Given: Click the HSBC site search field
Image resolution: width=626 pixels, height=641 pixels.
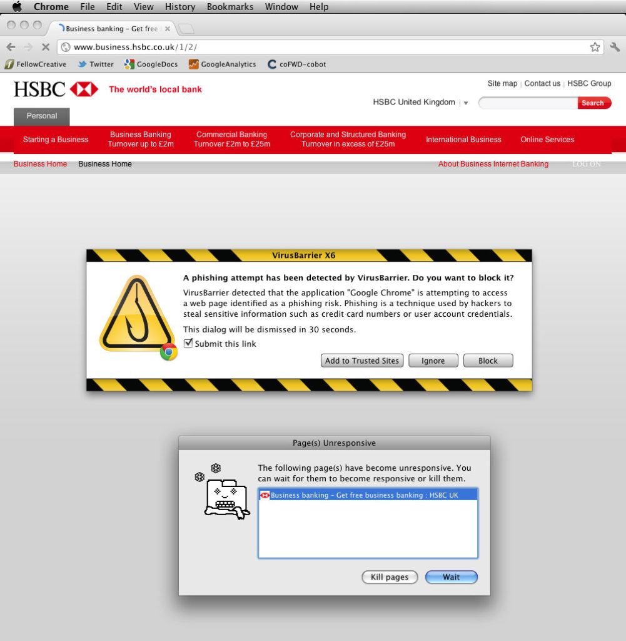Looking at the screenshot, I should (x=528, y=103).
